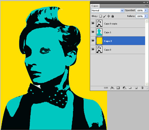This screenshot has width=149, height=130.
Task: Create a new layer group
Action: (x=130, y=88)
